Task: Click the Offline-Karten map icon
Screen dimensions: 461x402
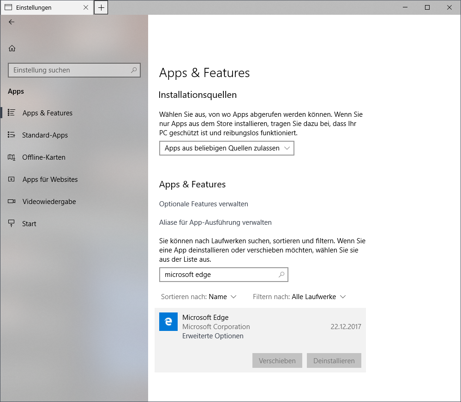Action: pos(12,157)
